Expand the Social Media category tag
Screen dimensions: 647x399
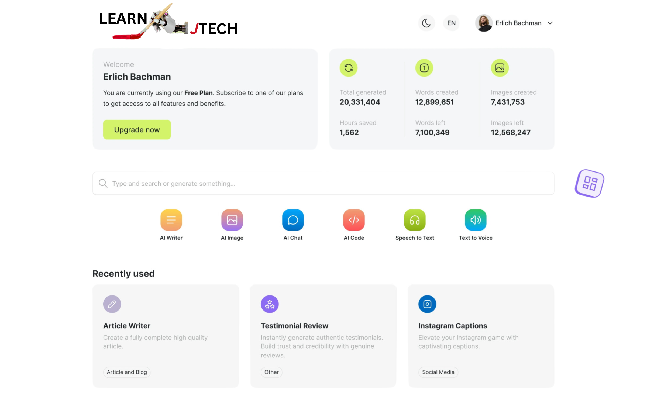pos(438,372)
